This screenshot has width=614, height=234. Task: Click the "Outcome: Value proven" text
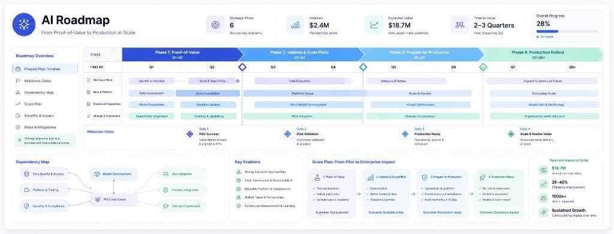332,212
